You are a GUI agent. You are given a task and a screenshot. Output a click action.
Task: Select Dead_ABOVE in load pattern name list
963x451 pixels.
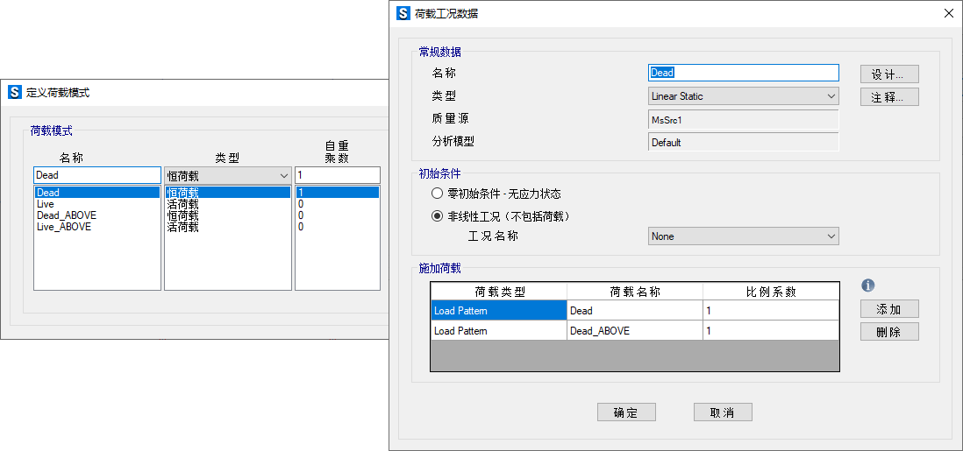point(67,215)
